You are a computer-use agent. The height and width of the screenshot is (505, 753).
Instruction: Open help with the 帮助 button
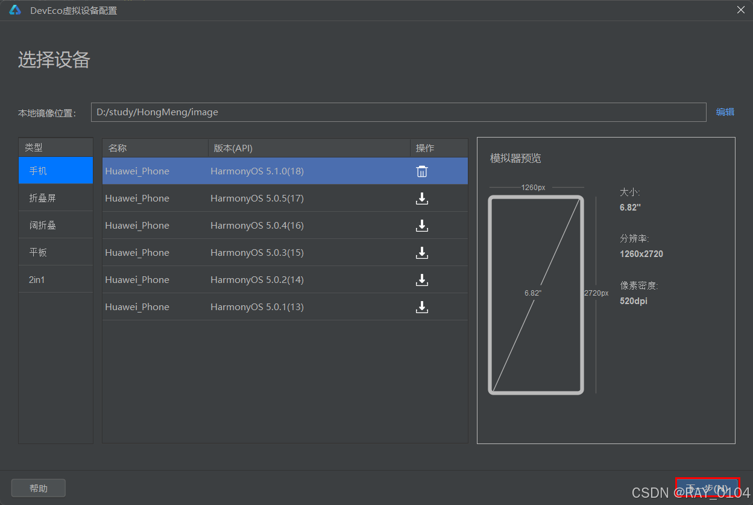coord(39,488)
